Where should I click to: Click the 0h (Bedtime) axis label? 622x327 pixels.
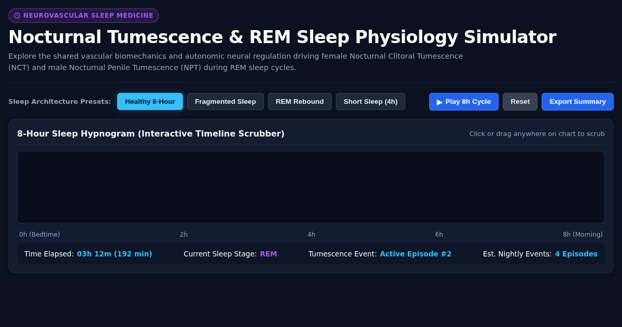click(39, 235)
